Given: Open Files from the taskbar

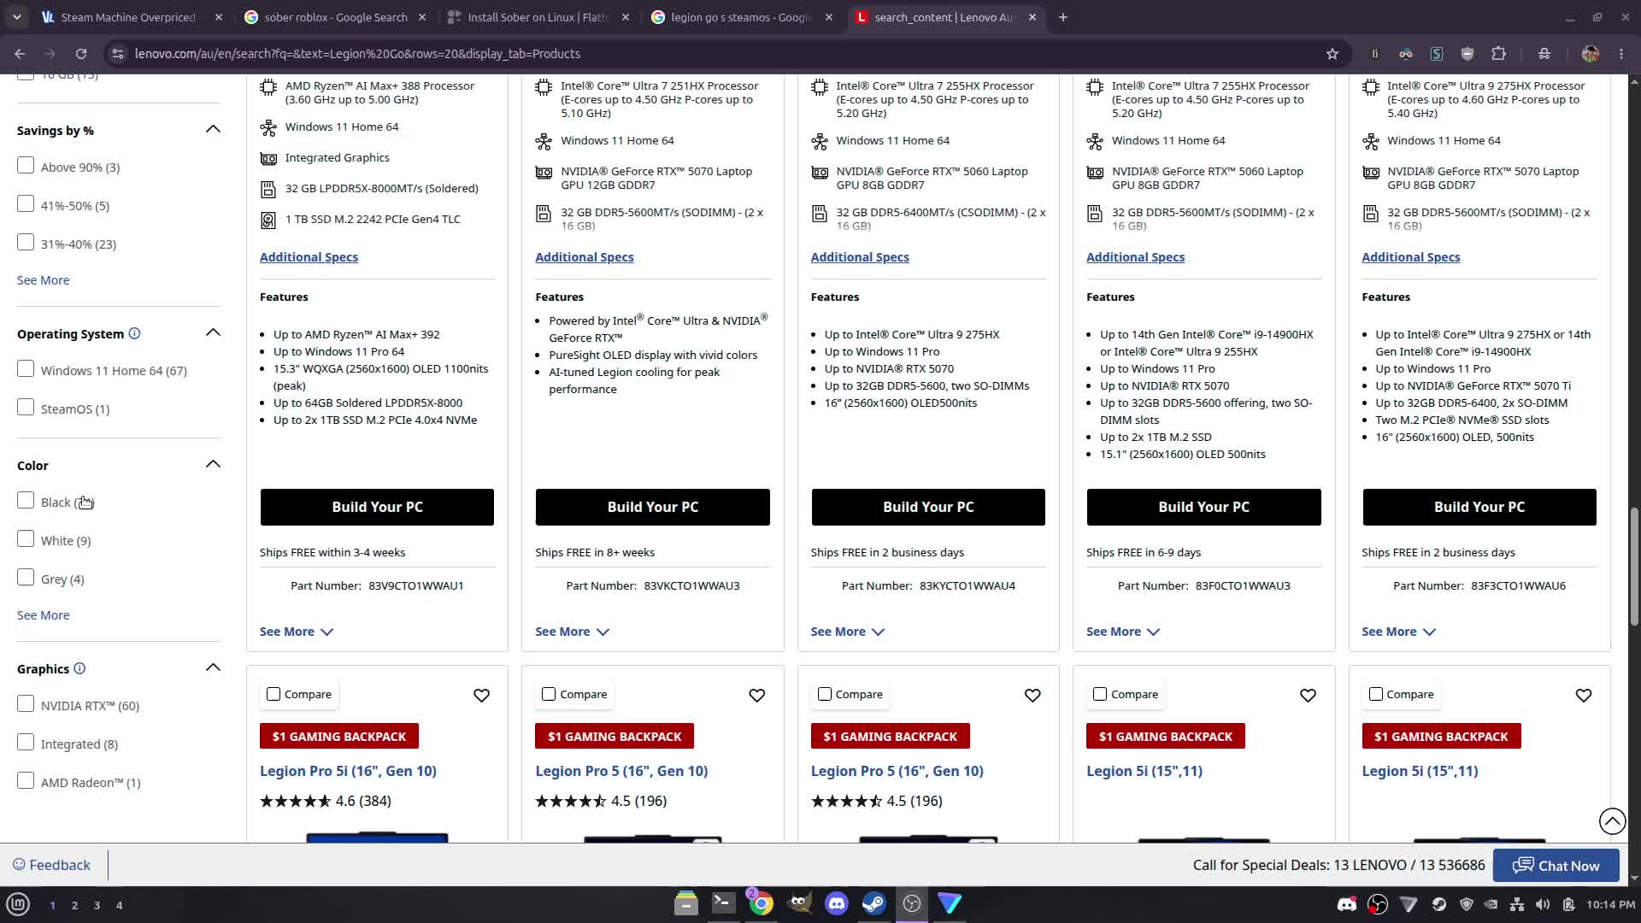Looking at the screenshot, I should [x=685, y=904].
